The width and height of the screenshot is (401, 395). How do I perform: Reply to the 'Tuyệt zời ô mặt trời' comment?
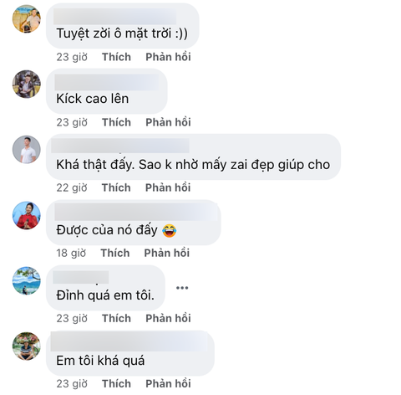[x=168, y=57]
